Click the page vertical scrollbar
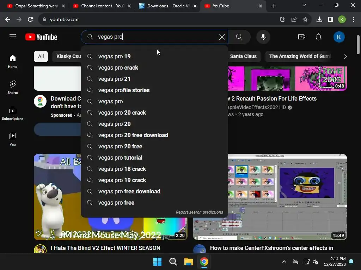This screenshot has height=270, width=361. tap(358, 45)
